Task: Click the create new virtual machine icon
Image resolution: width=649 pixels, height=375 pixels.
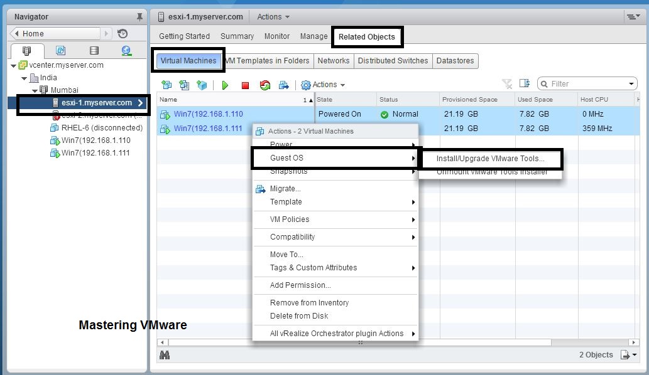Action: click(166, 85)
